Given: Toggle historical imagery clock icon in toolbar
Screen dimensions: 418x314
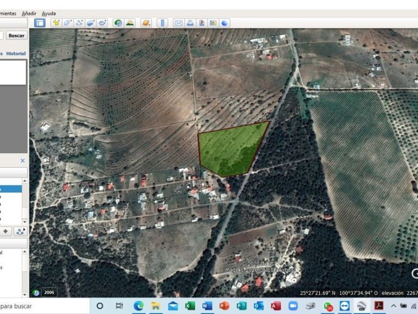Looking at the screenshot, I should pyautogui.click(x=118, y=23).
